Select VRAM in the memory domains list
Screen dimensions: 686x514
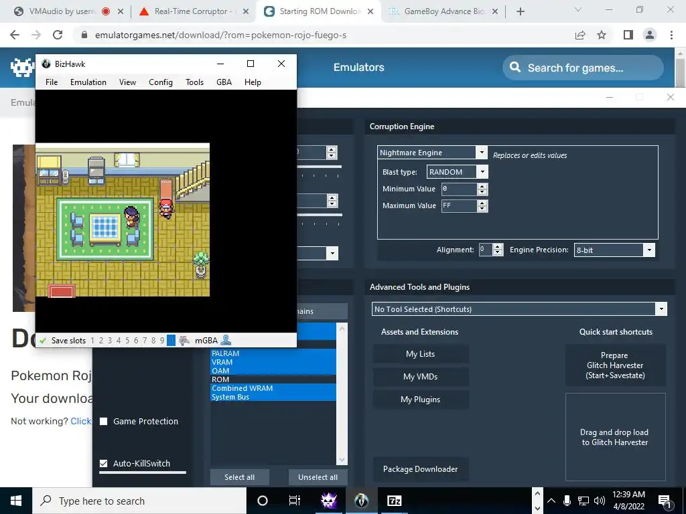point(273,362)
